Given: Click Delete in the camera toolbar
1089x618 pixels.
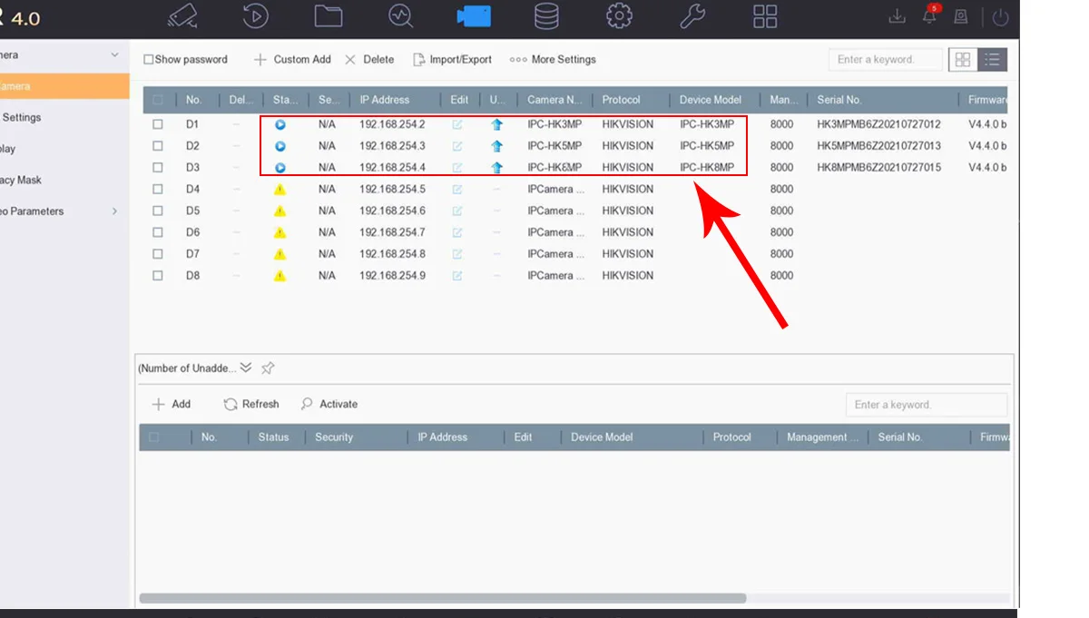Looking at the screenshot, I should pyautogui.click(x=369, y=60).
